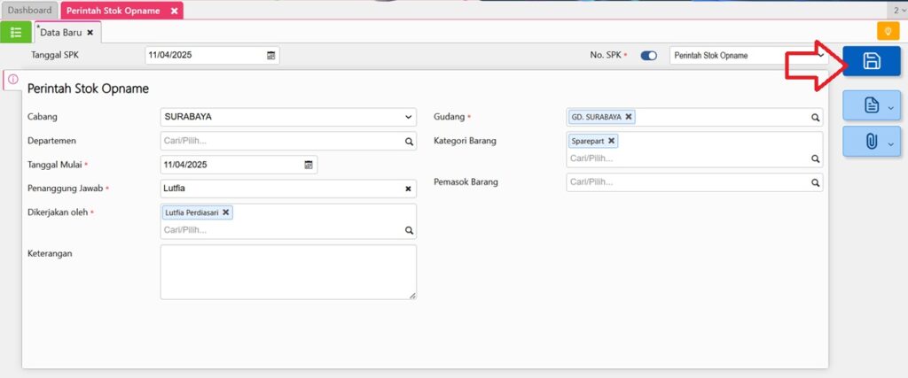Open the green list menu icon
Viewport: 908px width, 378px height.
(16, 32)
